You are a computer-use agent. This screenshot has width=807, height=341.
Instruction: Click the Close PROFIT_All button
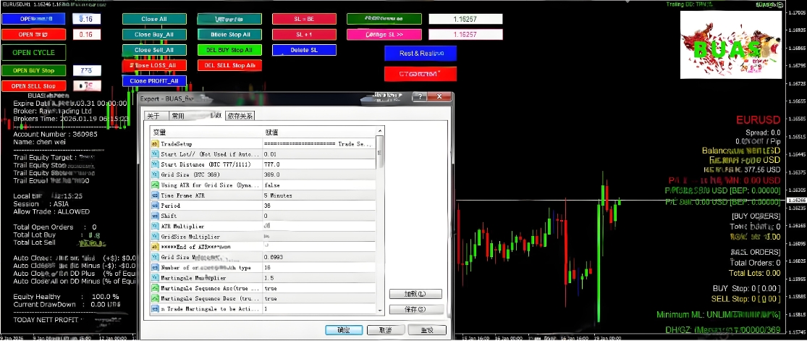(154, 81)
